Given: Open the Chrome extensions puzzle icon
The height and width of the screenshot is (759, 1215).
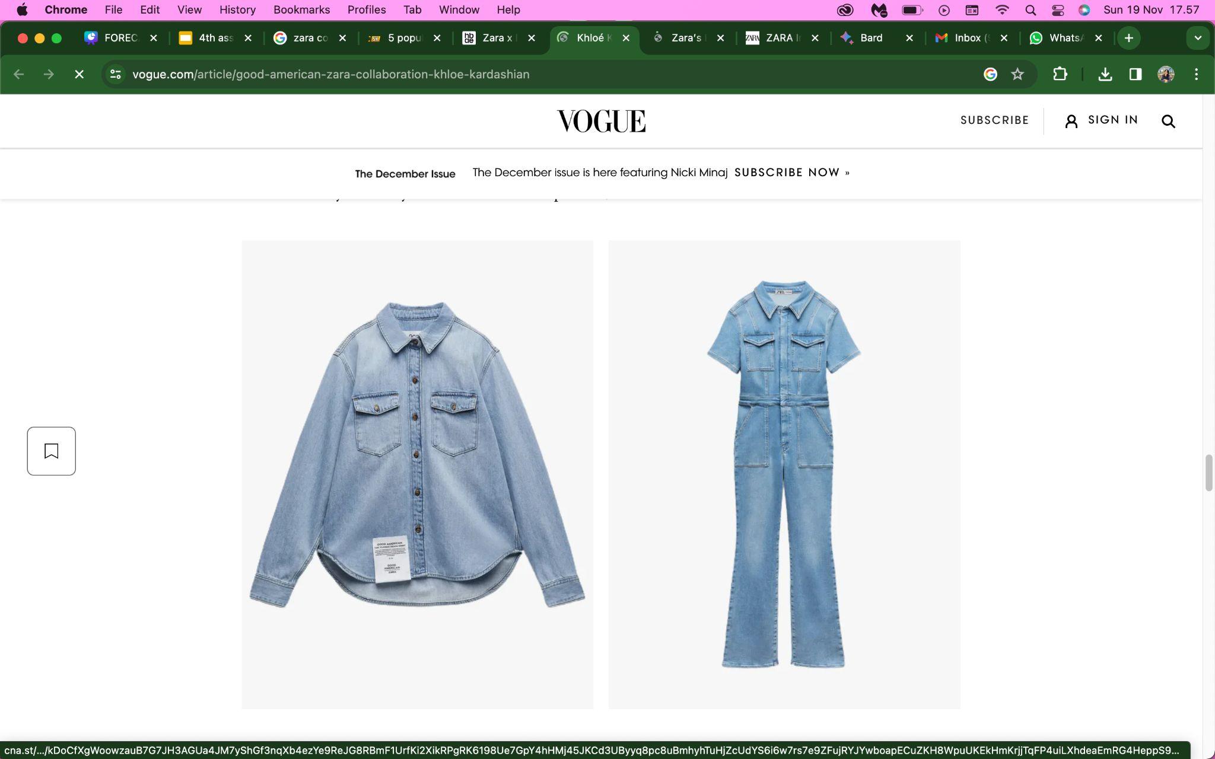Looking at the screenshot, I should [x=1060, y=74].
